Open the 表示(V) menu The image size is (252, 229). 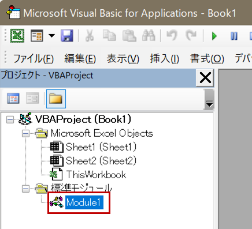pos(123,58)
